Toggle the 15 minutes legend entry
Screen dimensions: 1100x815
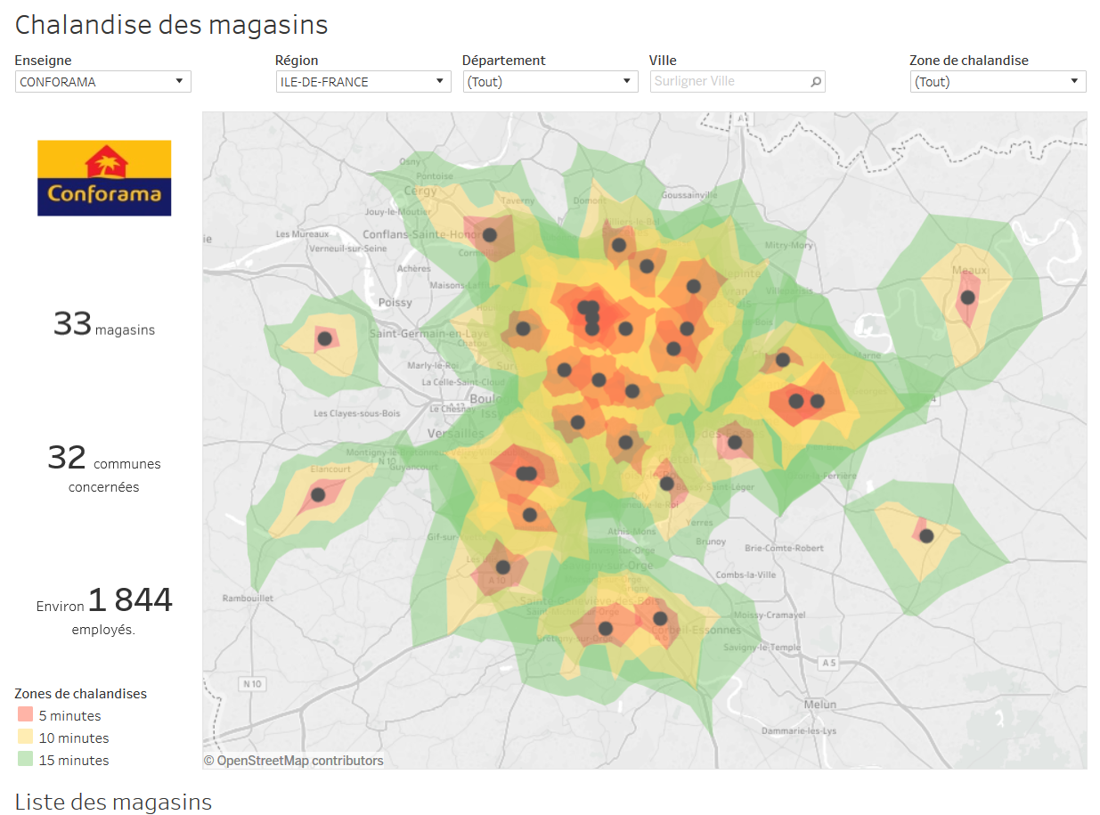pyautogui.click(x=75, y=760)
